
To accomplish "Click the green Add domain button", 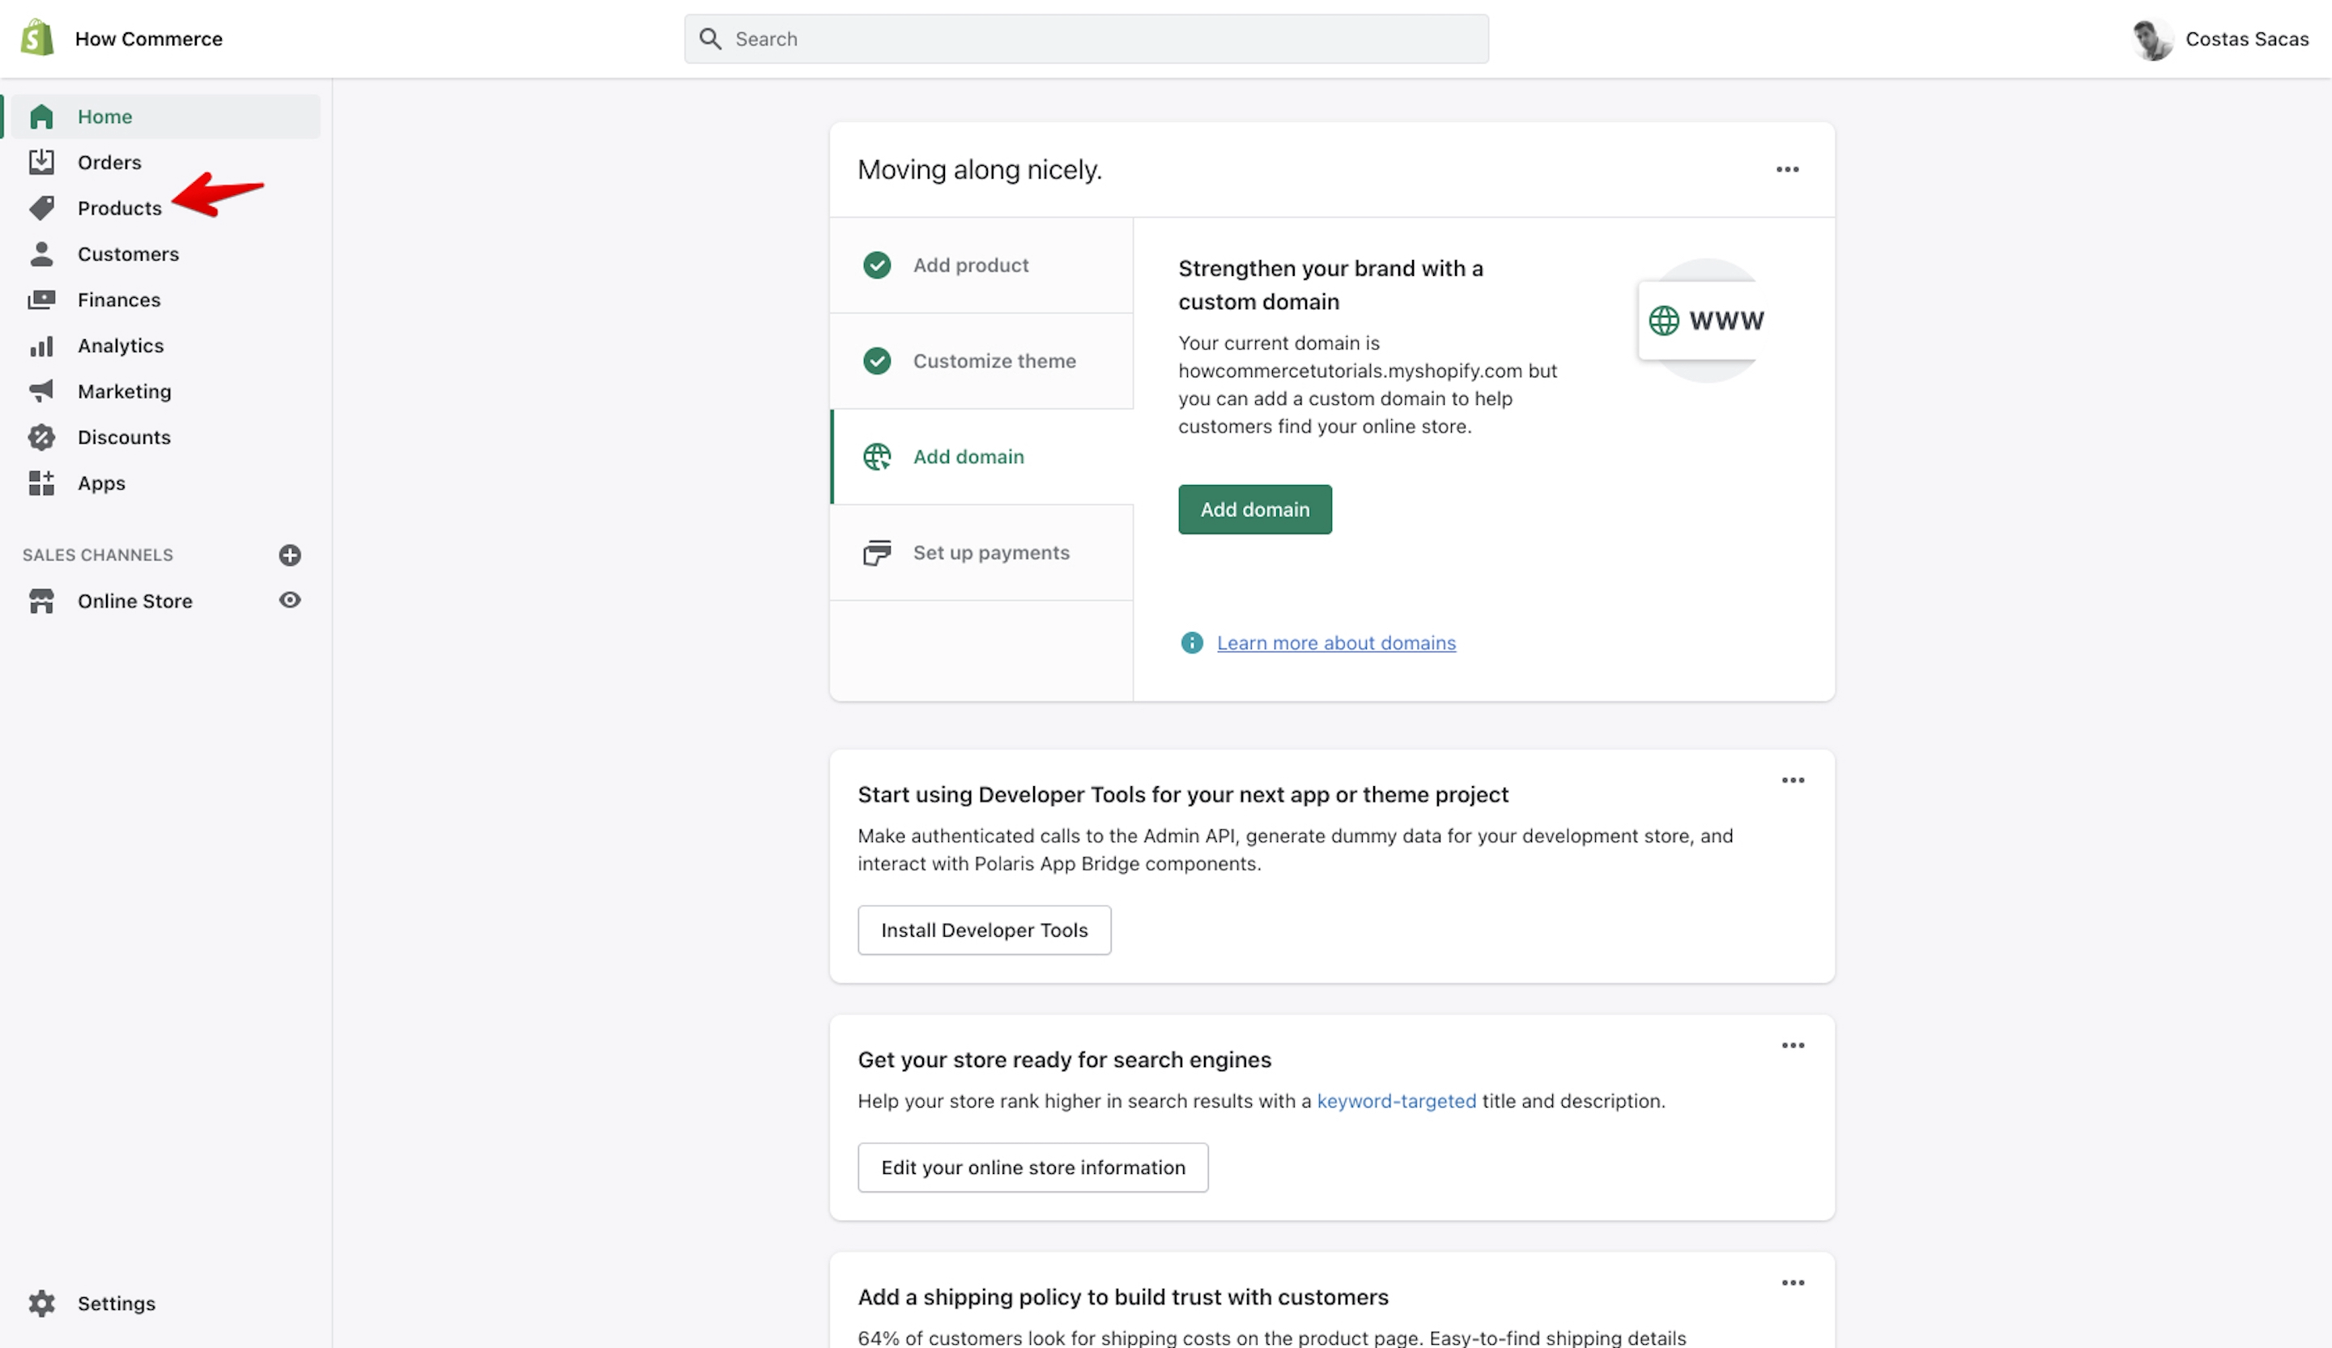I will point(1255,510).
